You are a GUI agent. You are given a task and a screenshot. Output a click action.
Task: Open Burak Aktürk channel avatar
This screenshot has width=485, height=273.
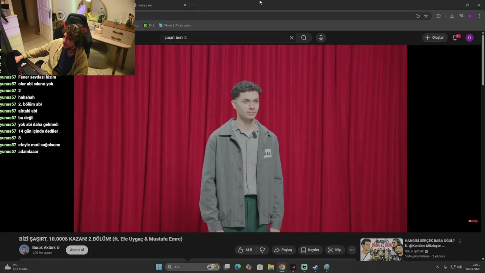pos(24,249)
